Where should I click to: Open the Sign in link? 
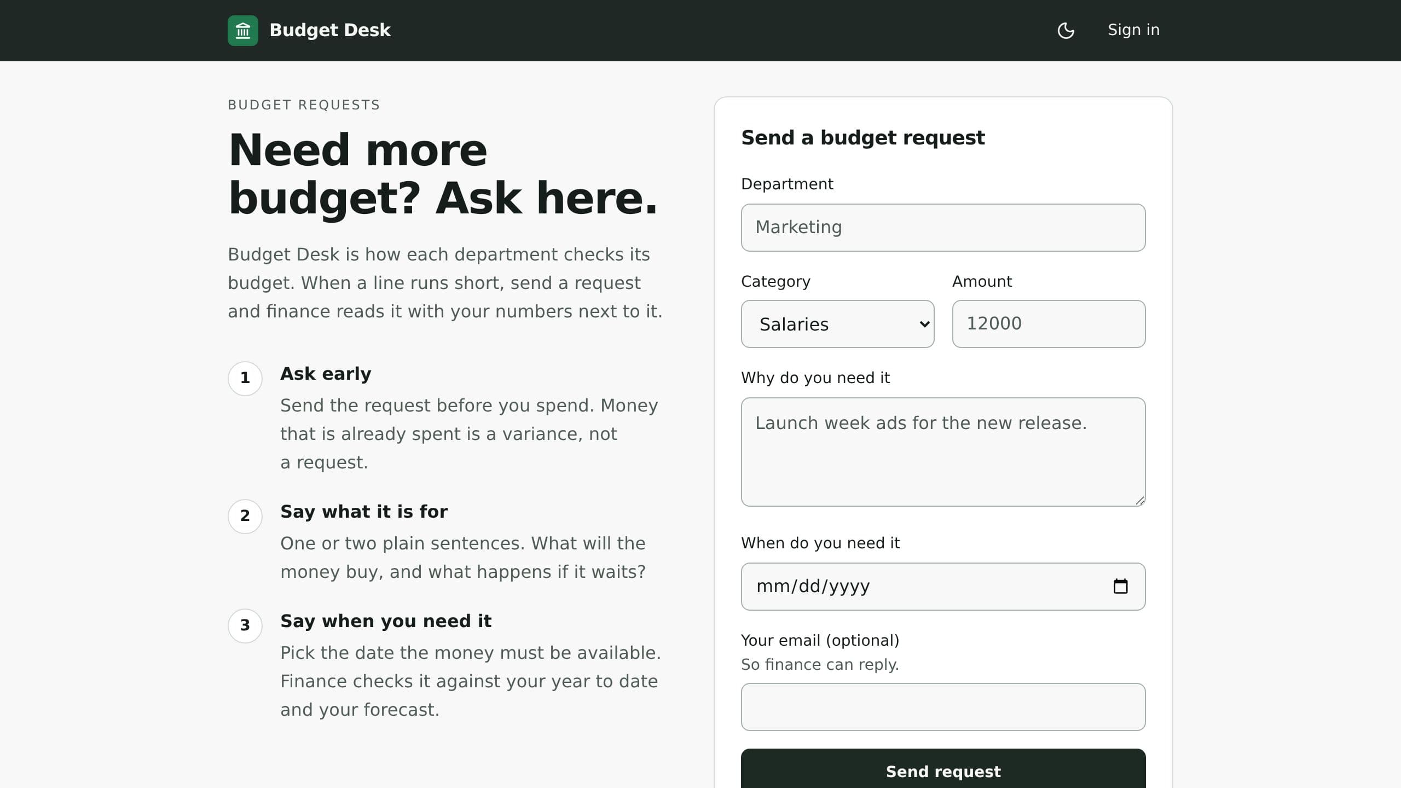tap(1133, 30)
